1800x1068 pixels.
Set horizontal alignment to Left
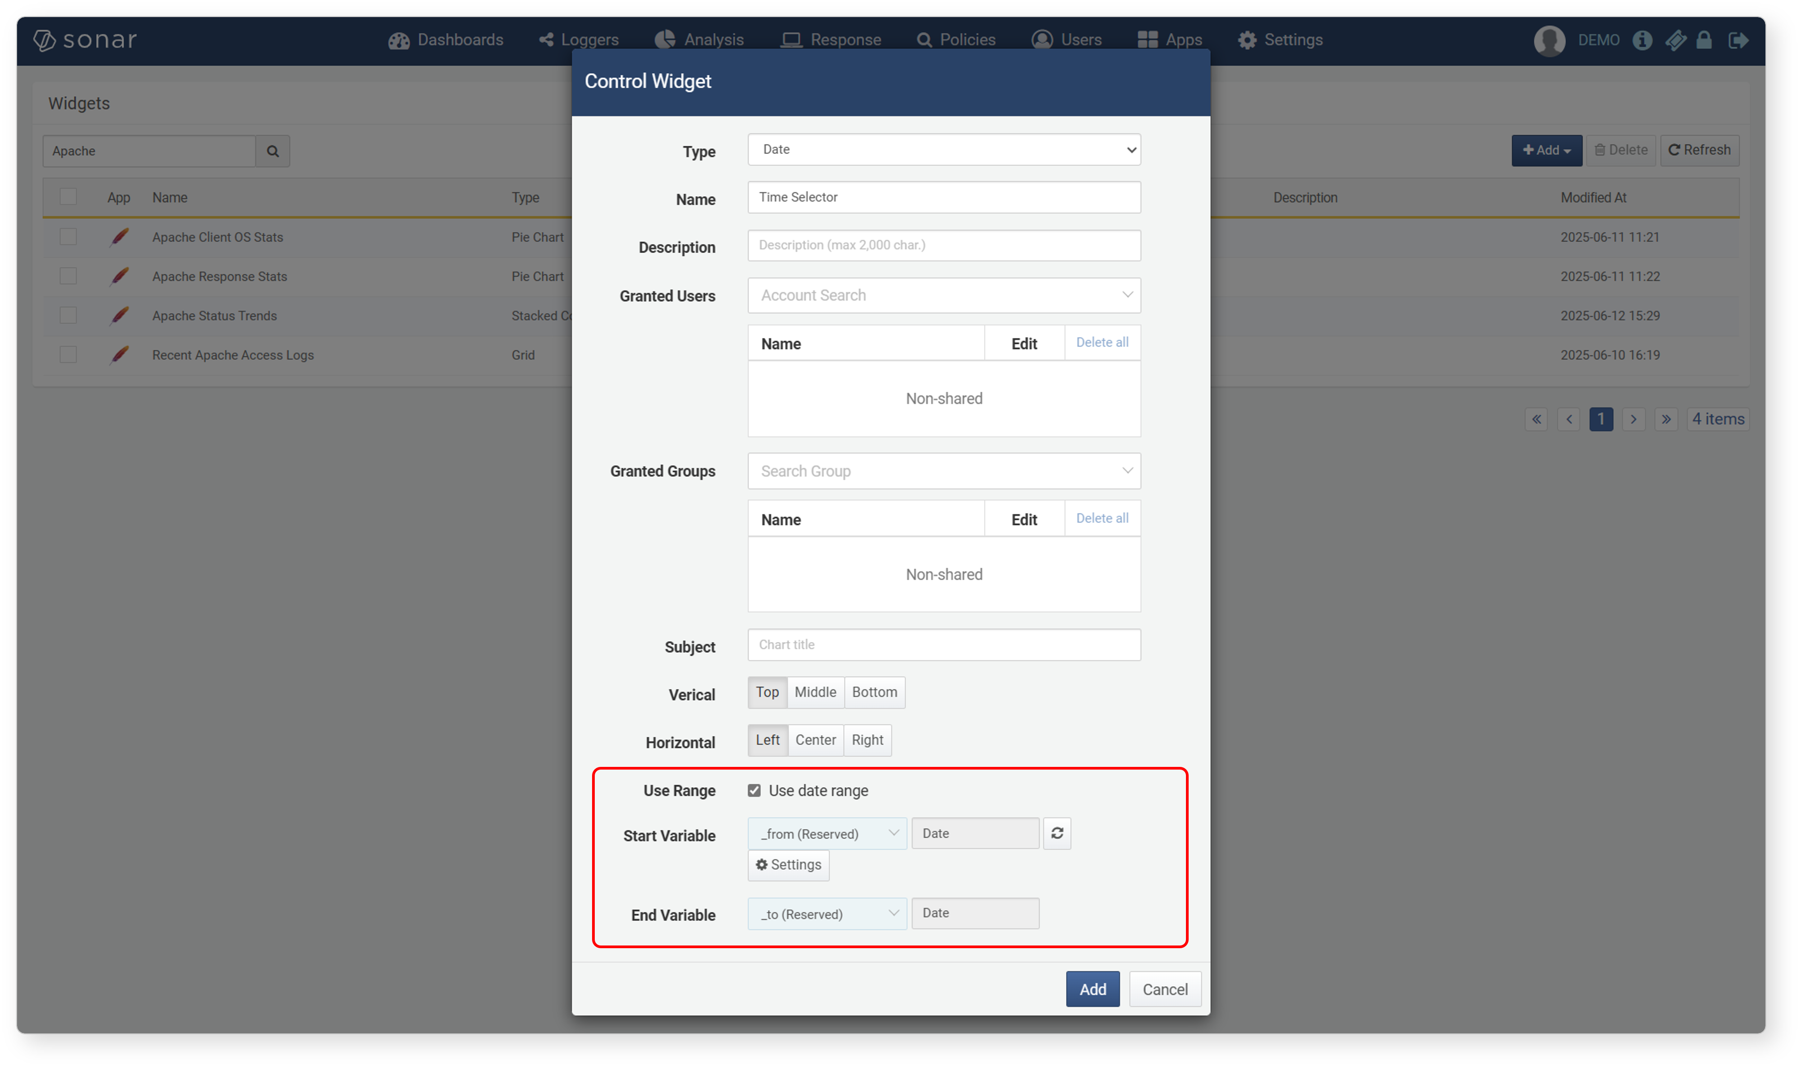tap(767, 740)
